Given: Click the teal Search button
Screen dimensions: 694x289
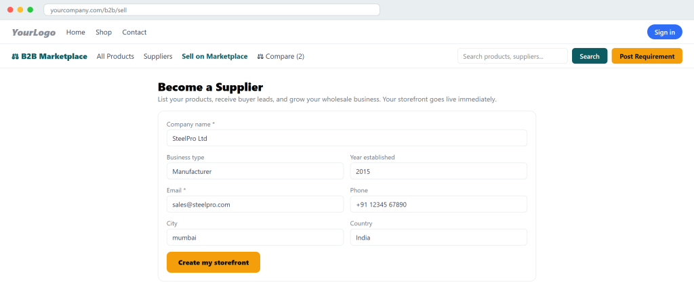Looking at the screenshot, I should (x=590, y=56).
